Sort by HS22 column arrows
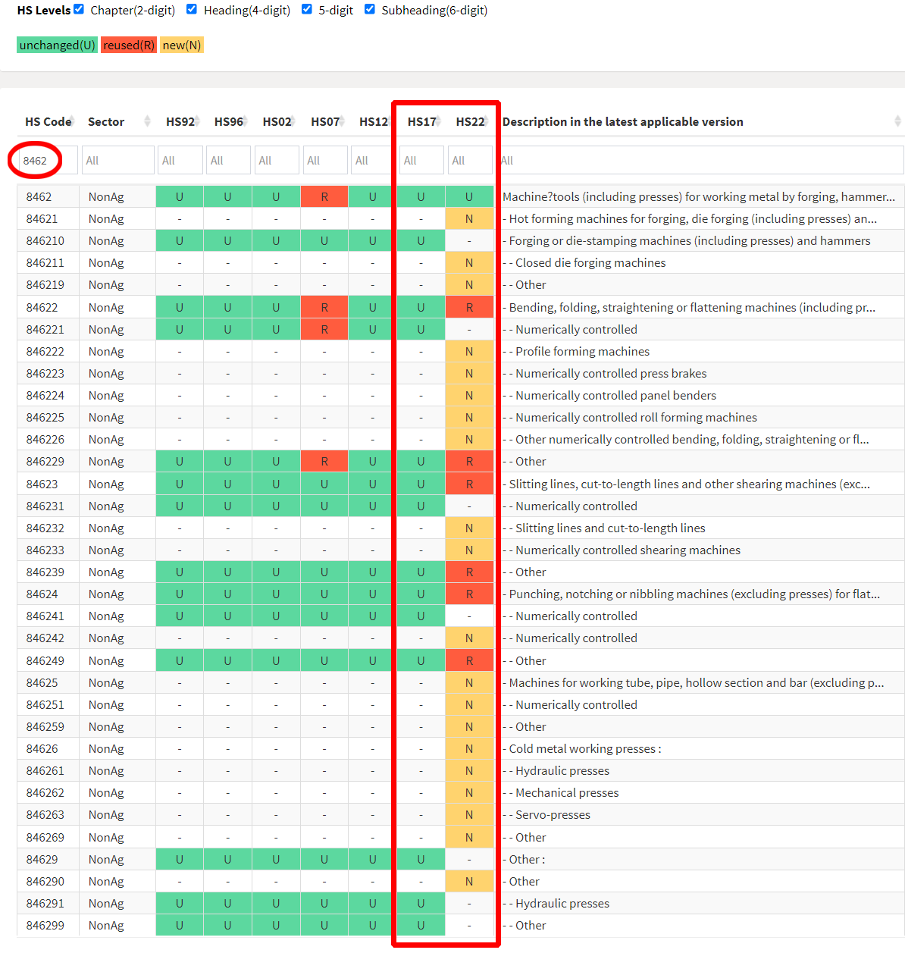 (487, 121)
